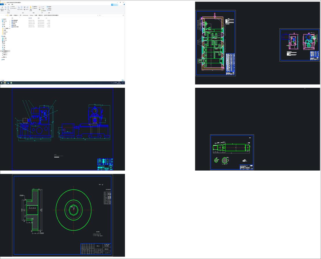Switch to the Home ribbon tab
Image resolution: width=321 pixels, height=259 pixels.
click(5, 4)
